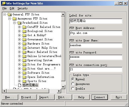
Task: Select the Normal login type
Action: pyautogui.click(x=73, y=79)
